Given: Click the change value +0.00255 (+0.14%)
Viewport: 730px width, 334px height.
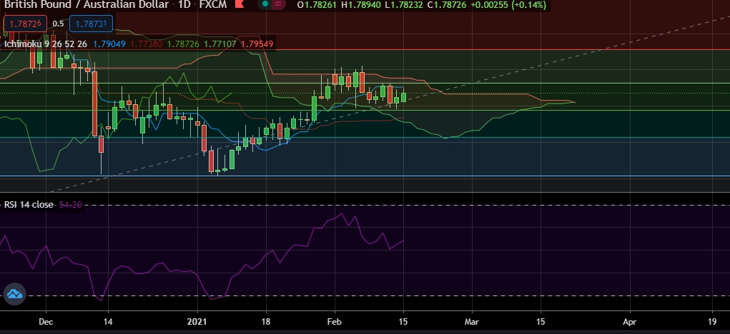Looking at the screenshot, I should click(x=508, y=5).
